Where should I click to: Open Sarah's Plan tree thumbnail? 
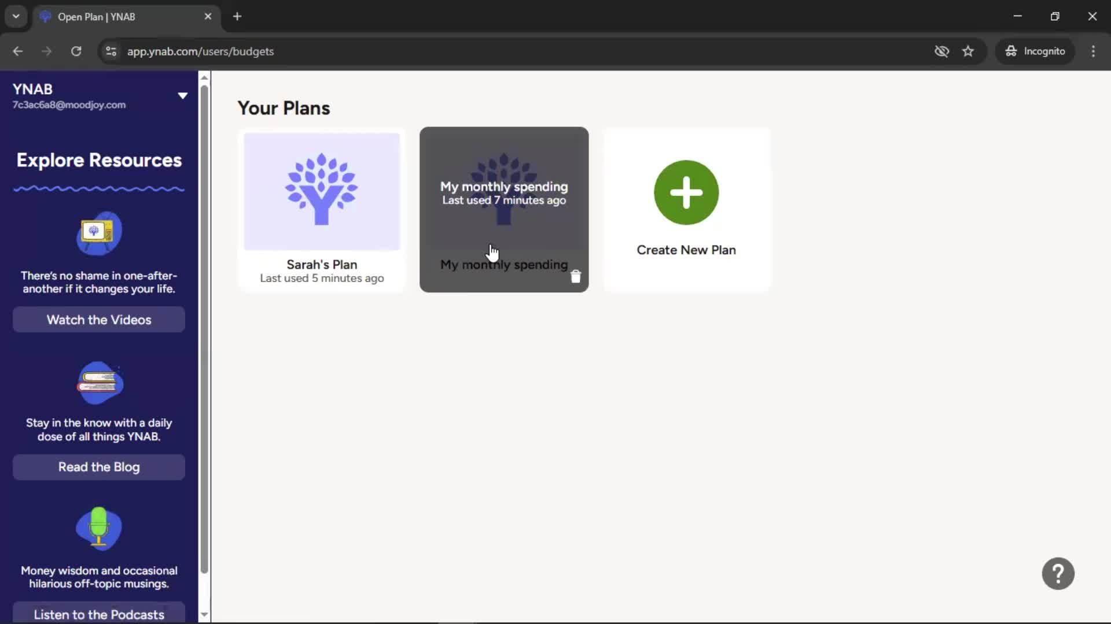(322, 191)
